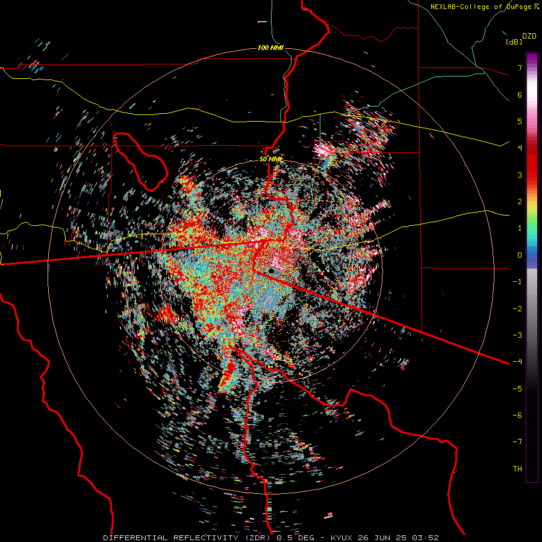The image size is (542, 542).
Task: Click the -1 value on the color scale
Action: point(517,282)
